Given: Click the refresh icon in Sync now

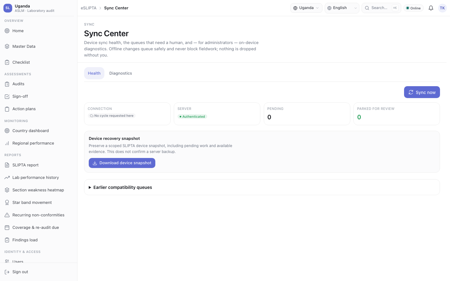Looking at the screenshot, I should coord(411,92).
